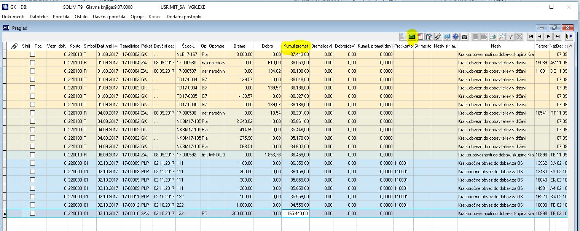Expand the Dodatni postopki menu

(184, 17)
